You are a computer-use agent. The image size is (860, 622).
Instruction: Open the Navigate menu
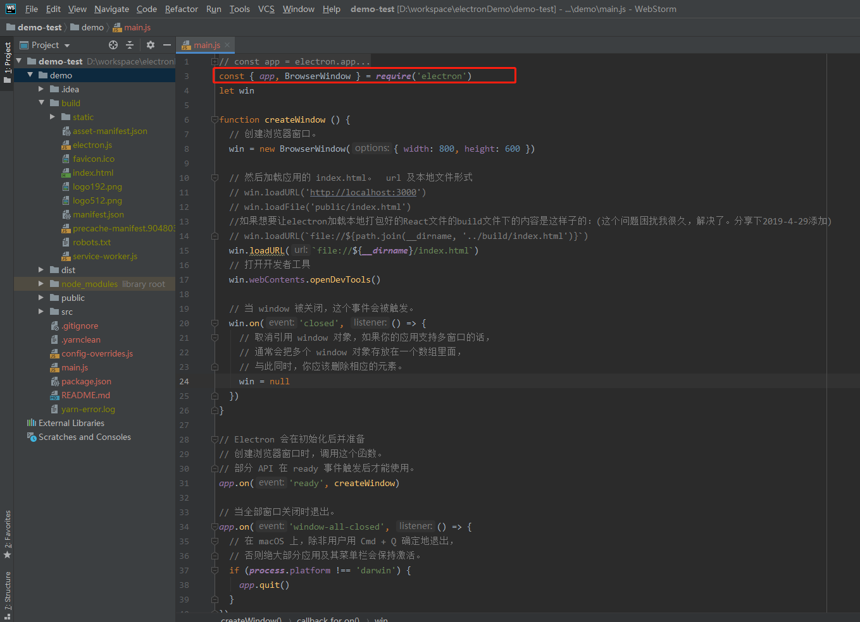pos(111,9)
